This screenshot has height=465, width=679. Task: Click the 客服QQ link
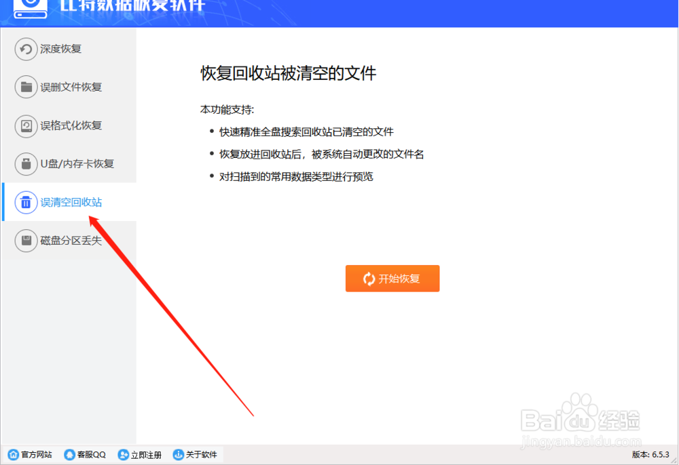click(89, 455)
